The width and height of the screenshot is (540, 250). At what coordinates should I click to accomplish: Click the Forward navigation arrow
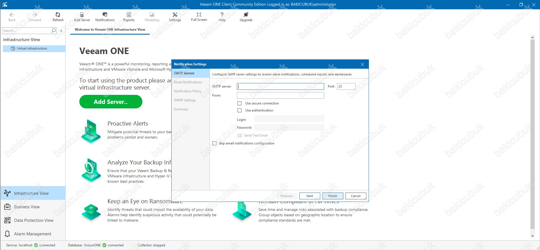pyautogui.click(x=35, y=17)
